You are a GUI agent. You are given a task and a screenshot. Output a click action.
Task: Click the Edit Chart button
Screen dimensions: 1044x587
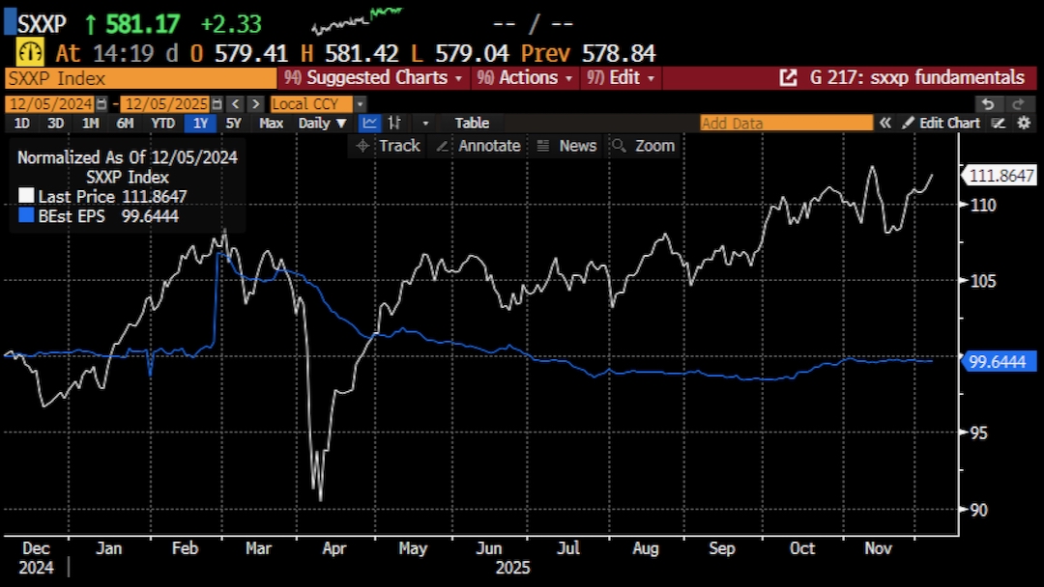pos(941,123)
